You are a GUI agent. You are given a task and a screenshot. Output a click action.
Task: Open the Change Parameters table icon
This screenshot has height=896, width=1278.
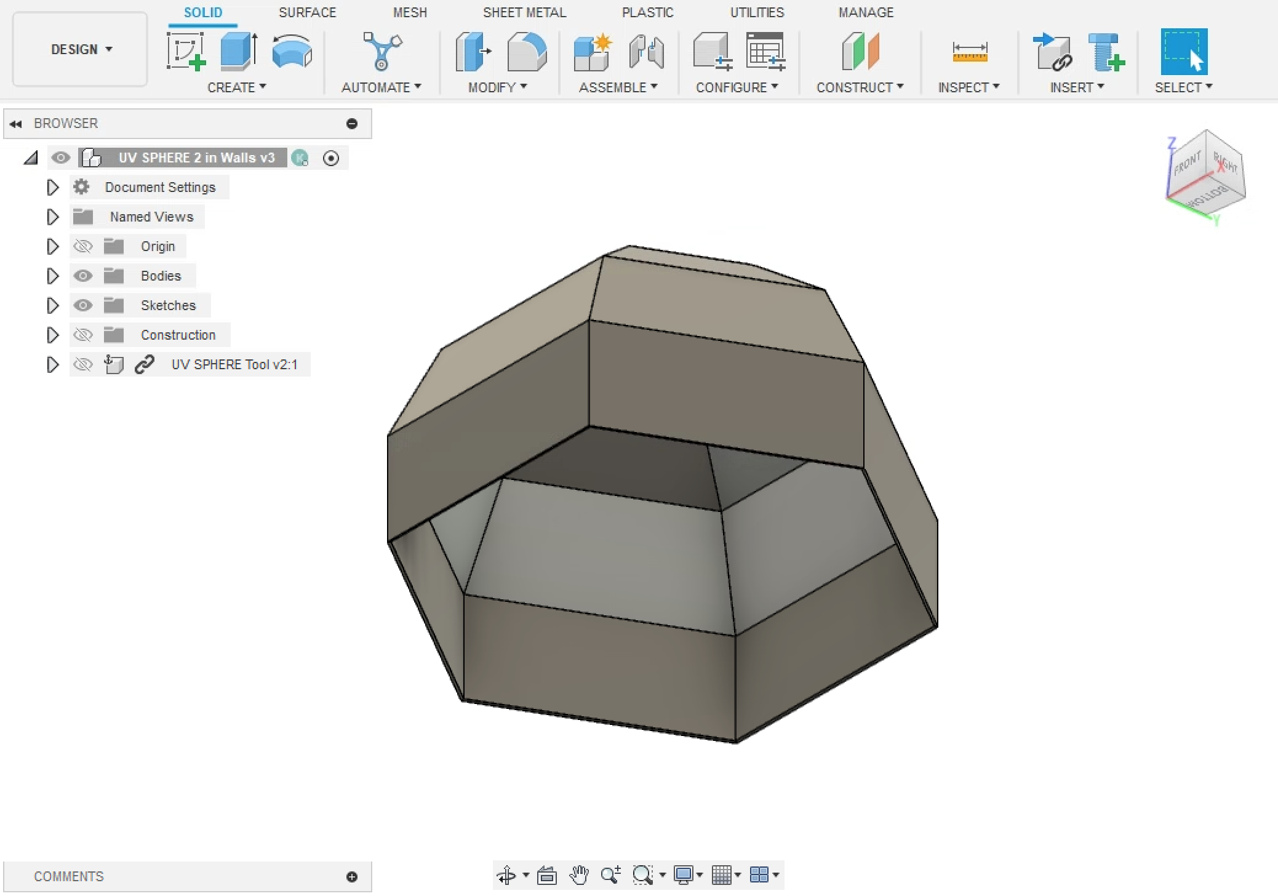[x=765, y=52]
